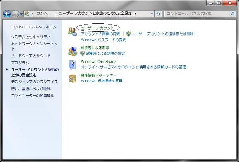Click the Parental Controls family icon
This screenshot has width=239, height=162.
coord(73,51)
